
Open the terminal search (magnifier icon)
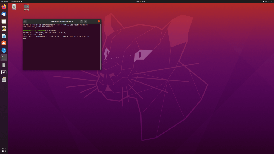tap(81, 21)
